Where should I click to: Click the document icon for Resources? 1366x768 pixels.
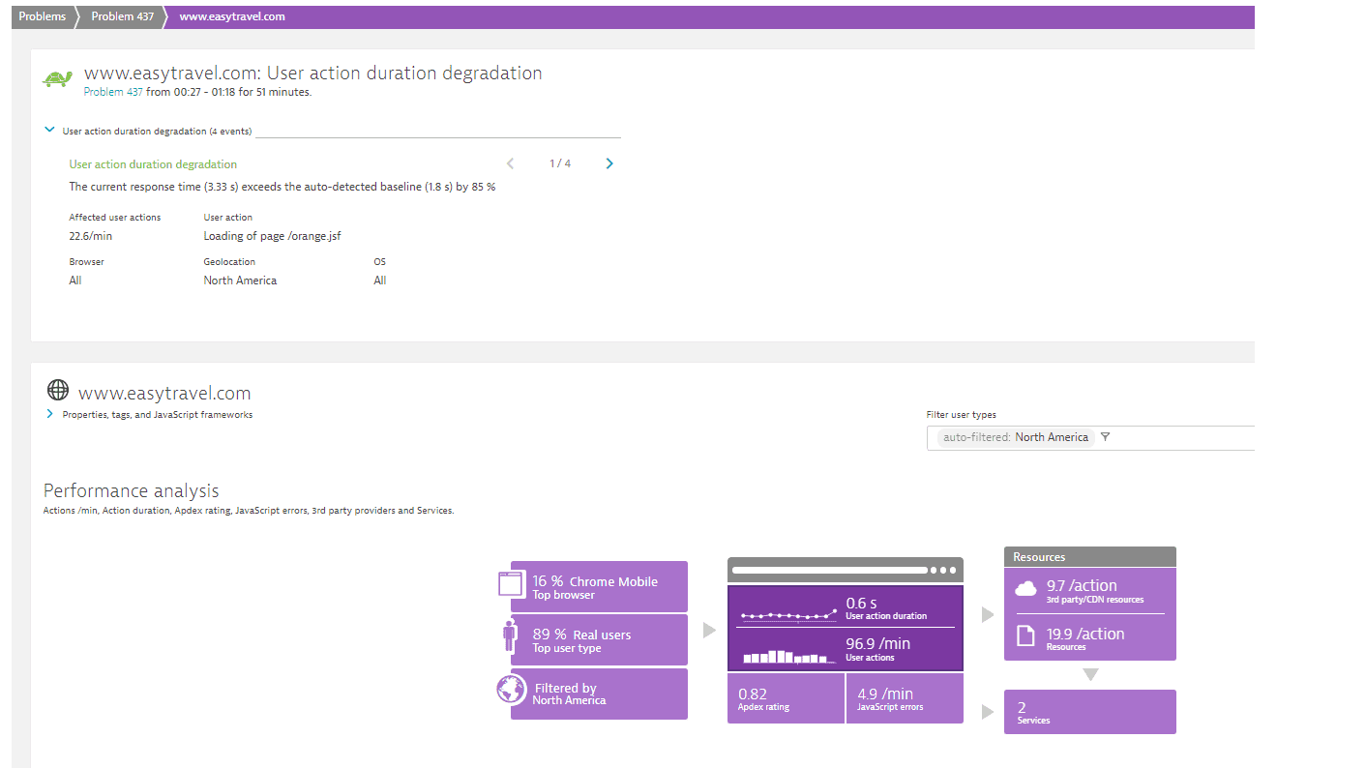(x=1025, y=635)
